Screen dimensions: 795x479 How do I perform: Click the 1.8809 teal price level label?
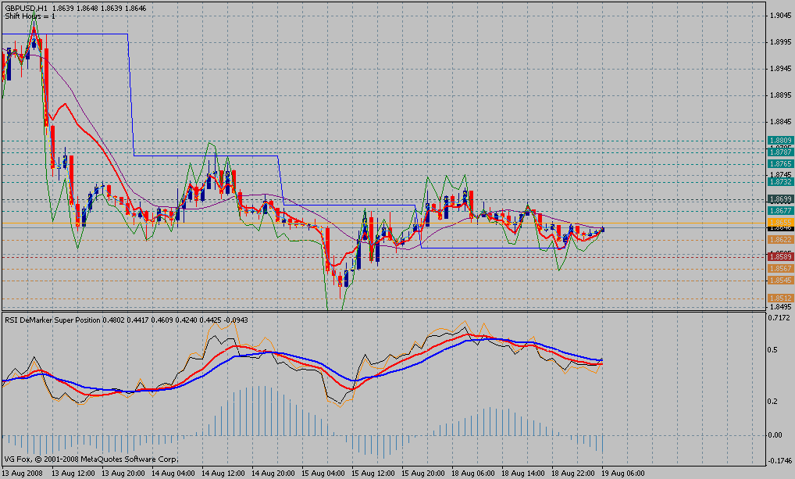(780, 141)
